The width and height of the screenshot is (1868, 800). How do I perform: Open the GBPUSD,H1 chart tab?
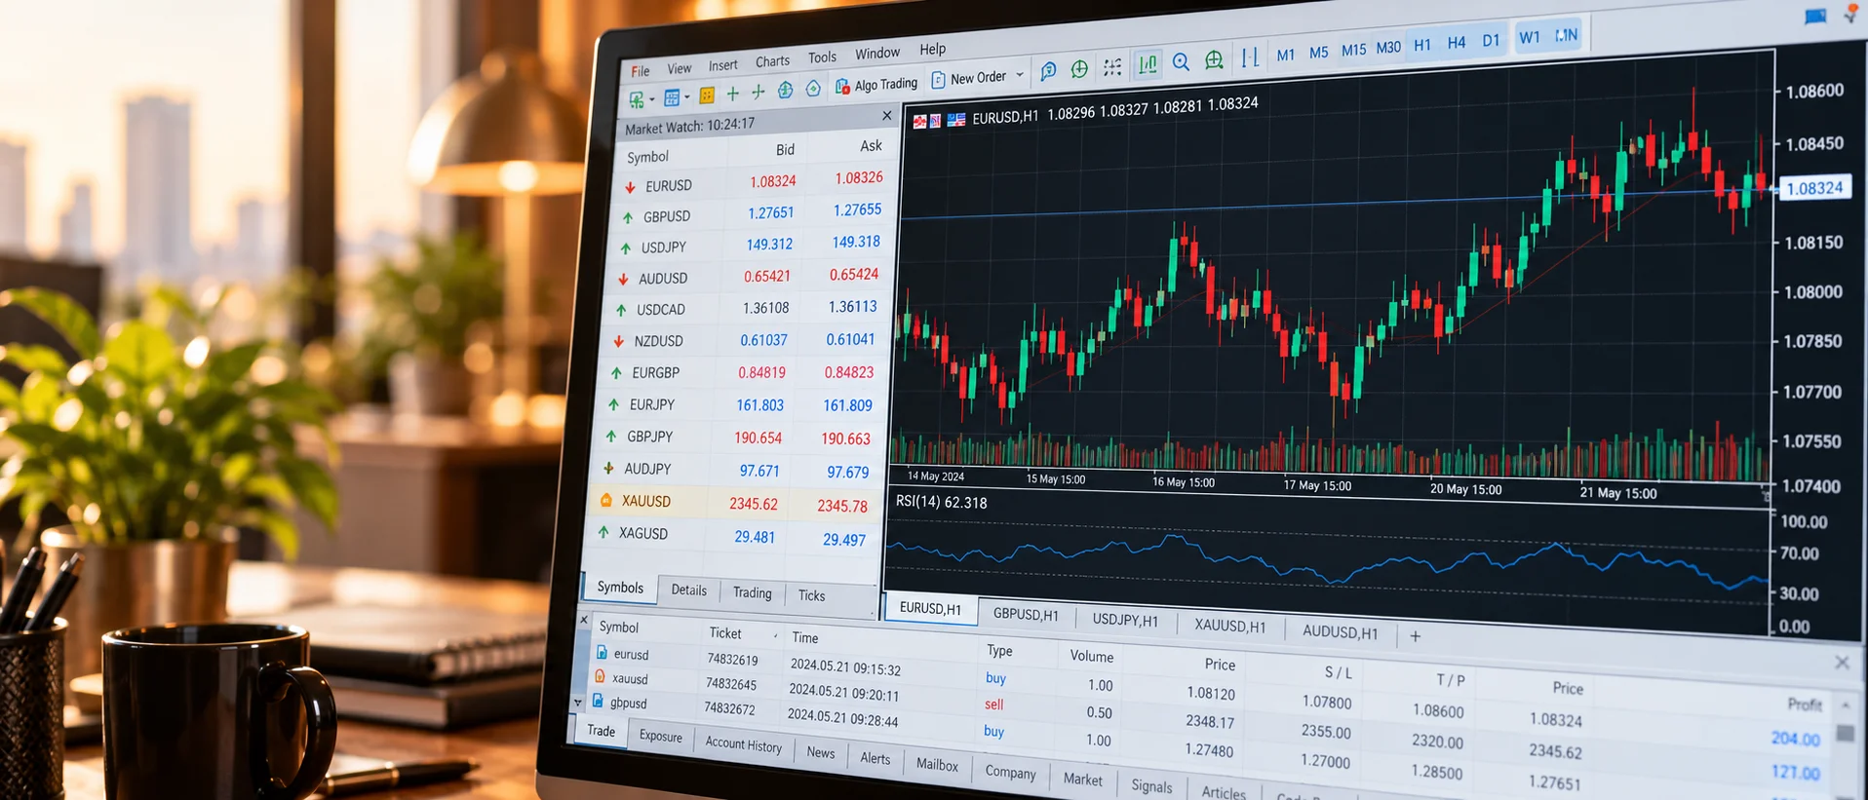click(1026, 614)
